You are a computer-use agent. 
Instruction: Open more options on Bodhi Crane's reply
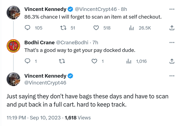(x=172, y=42)
